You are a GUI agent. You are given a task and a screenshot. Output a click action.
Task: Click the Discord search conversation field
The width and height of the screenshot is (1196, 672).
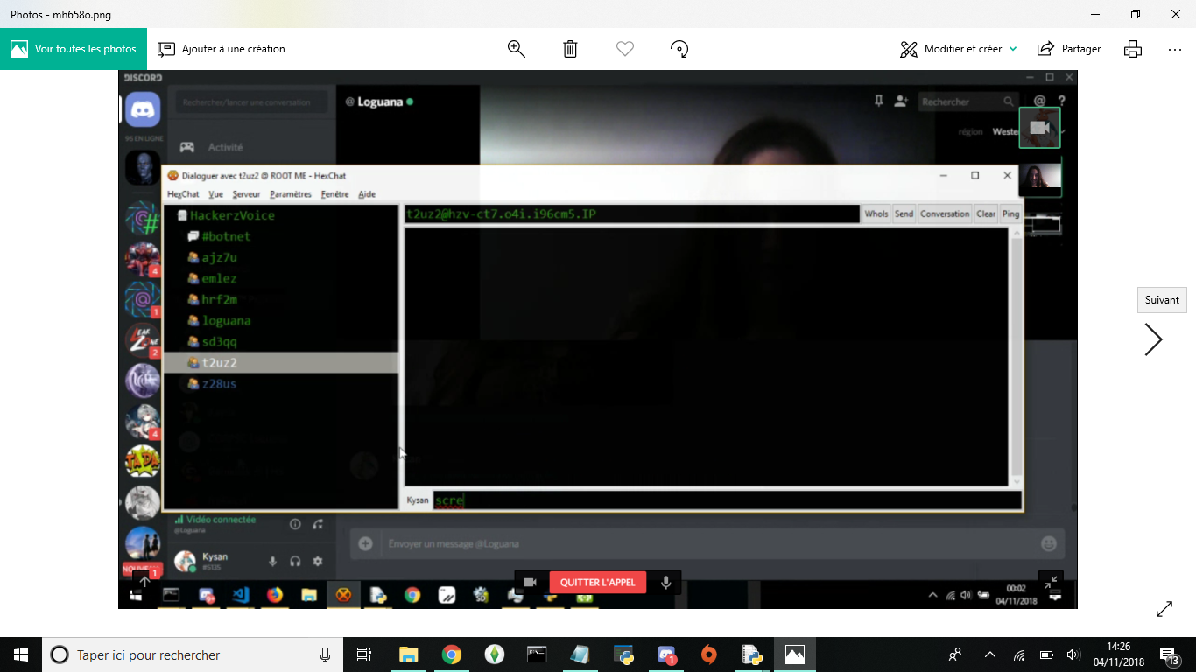click(251, 102)
